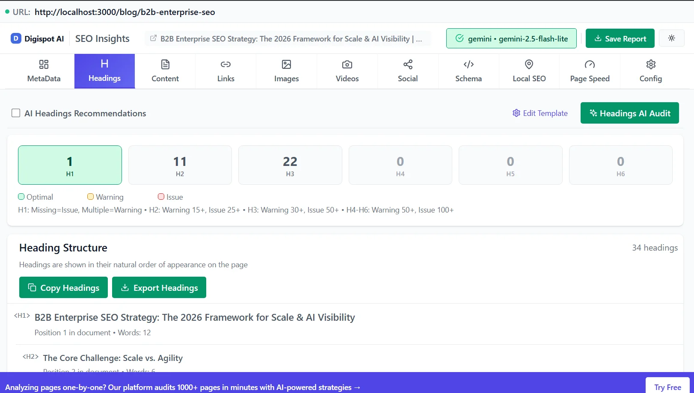Select the Headings tab

tap(104, 71)
